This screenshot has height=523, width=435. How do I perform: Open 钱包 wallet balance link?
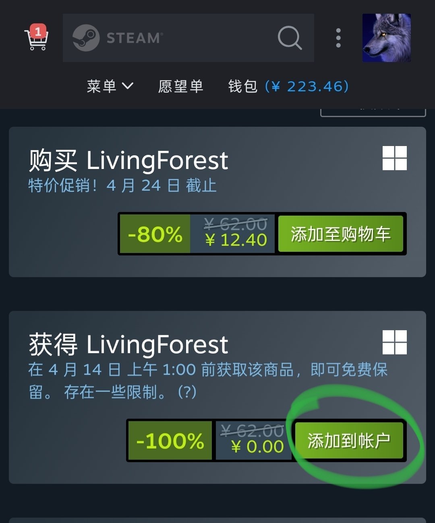288,86
